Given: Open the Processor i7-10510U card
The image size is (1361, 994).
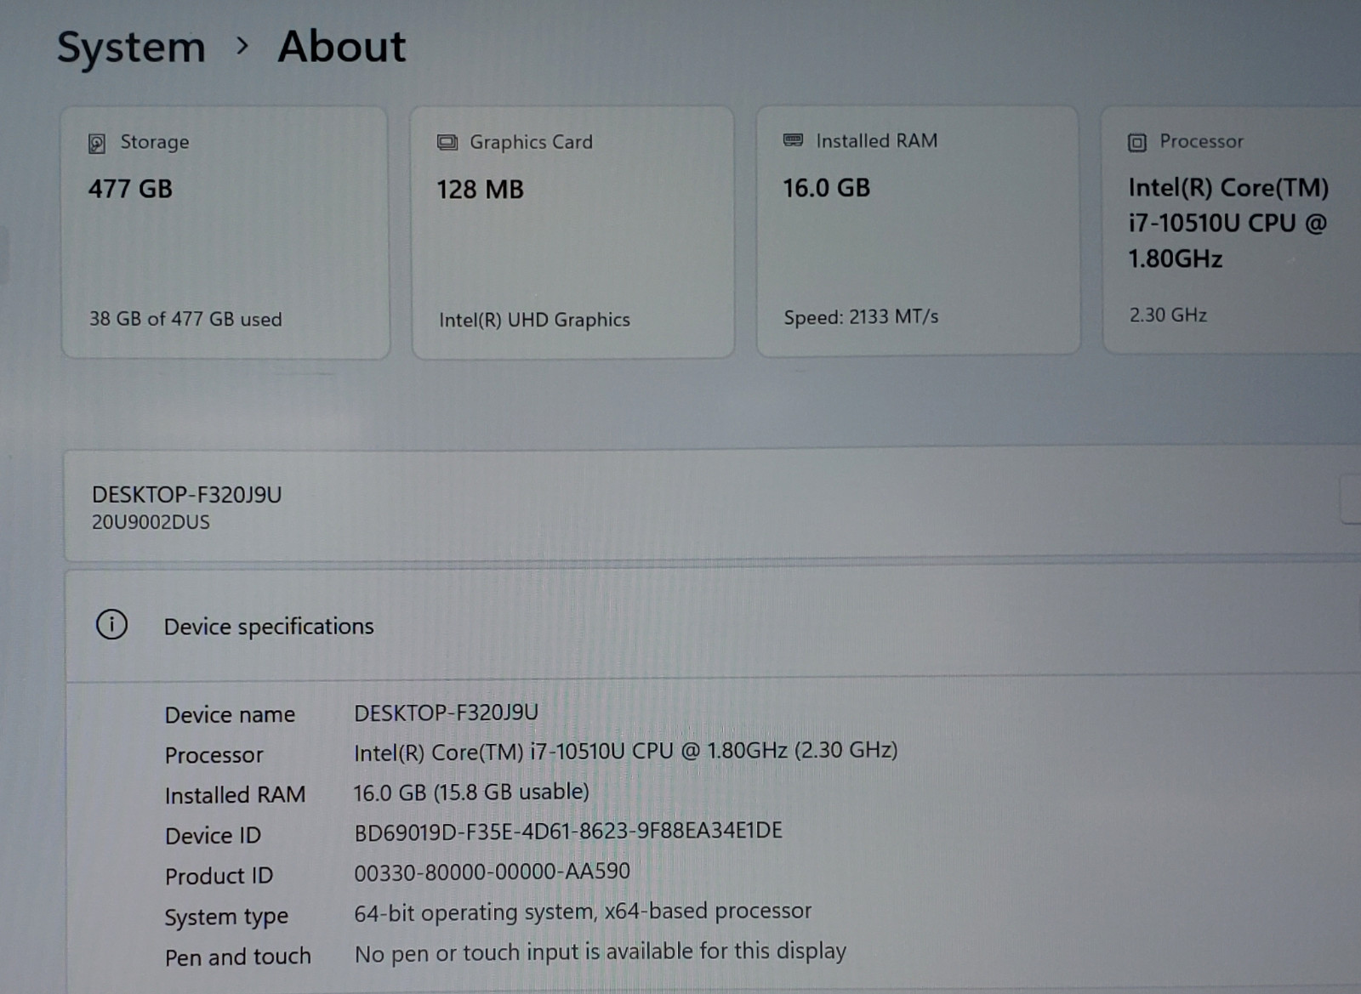Looking at the screenshot, I should coord(1232,230).
